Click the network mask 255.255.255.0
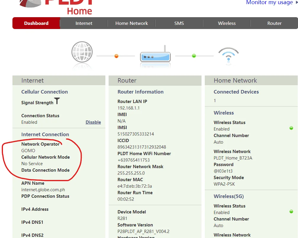The image size is (298, 238). [131, 173]
